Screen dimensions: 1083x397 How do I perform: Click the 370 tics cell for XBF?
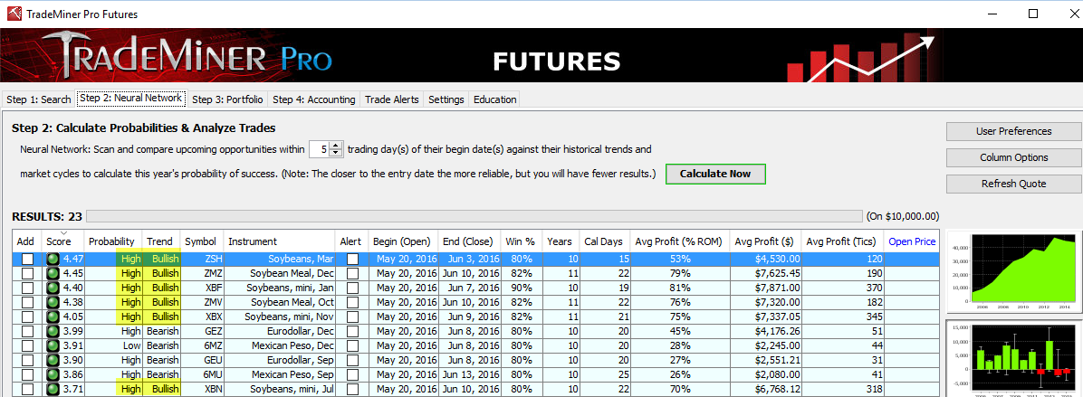(843, 287)
